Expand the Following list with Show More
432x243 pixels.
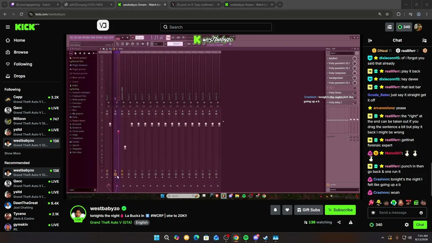12,153
